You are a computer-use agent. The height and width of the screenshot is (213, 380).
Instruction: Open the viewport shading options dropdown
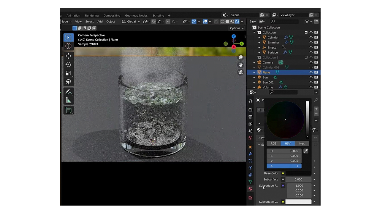(x=242, y=22)
